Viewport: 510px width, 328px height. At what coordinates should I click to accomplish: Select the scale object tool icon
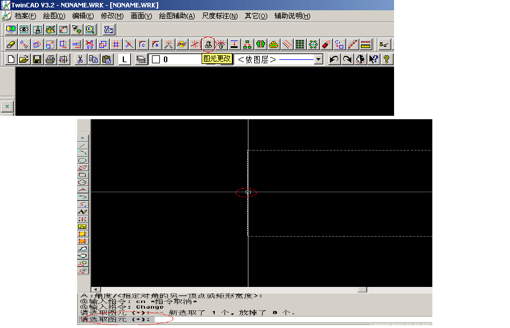(50, 44)
